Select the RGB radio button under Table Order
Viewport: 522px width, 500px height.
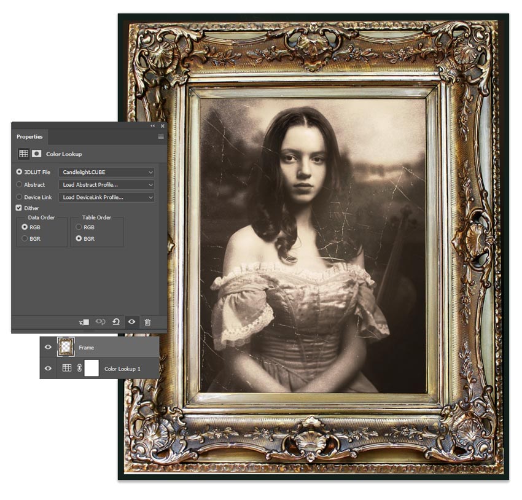(x=79, y=227)
